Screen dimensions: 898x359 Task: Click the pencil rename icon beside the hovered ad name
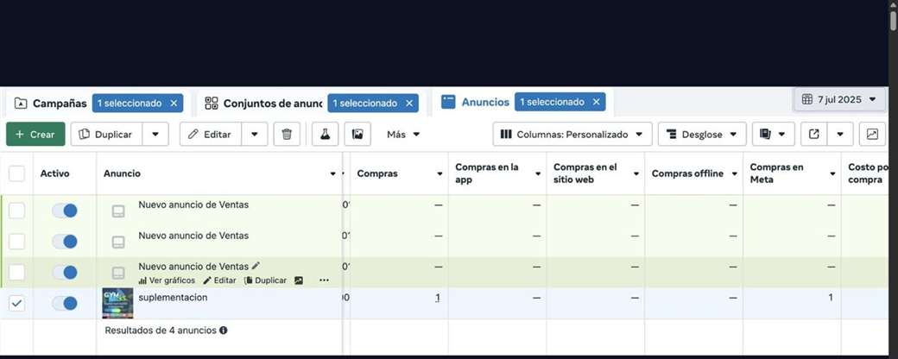click(x=256, y=266)
